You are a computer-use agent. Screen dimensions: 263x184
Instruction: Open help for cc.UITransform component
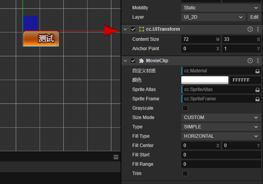pos(250,29)
